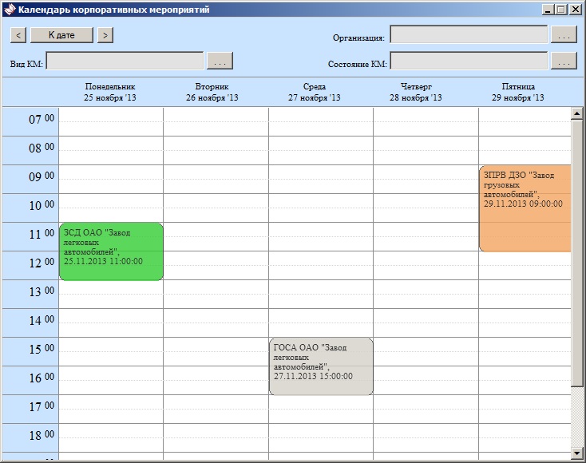Minimize the calendar window

coord(548,10)
